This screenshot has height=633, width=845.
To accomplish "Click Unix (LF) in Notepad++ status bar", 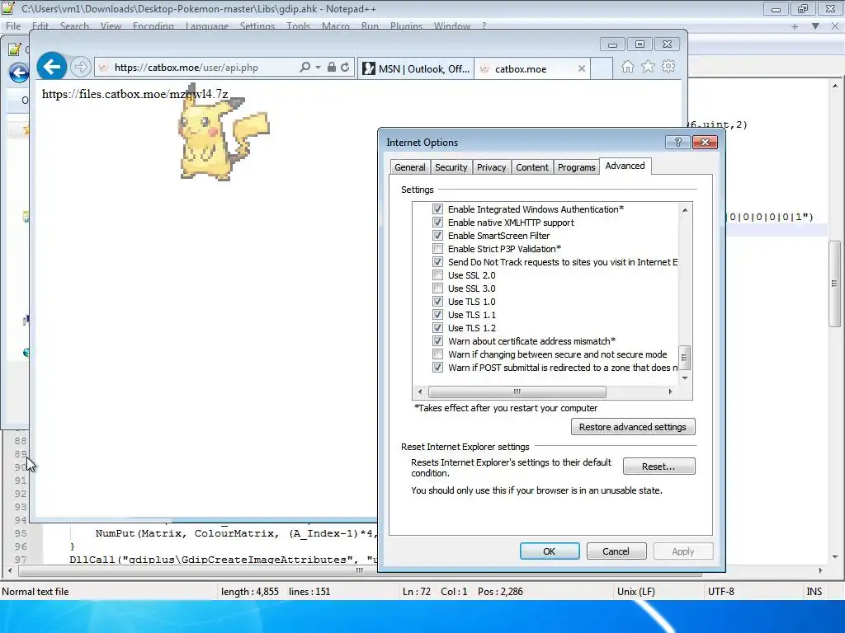I will coord(636,592).
